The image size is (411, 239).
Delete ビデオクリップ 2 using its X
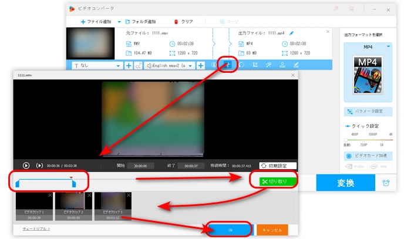click(89, 195)
